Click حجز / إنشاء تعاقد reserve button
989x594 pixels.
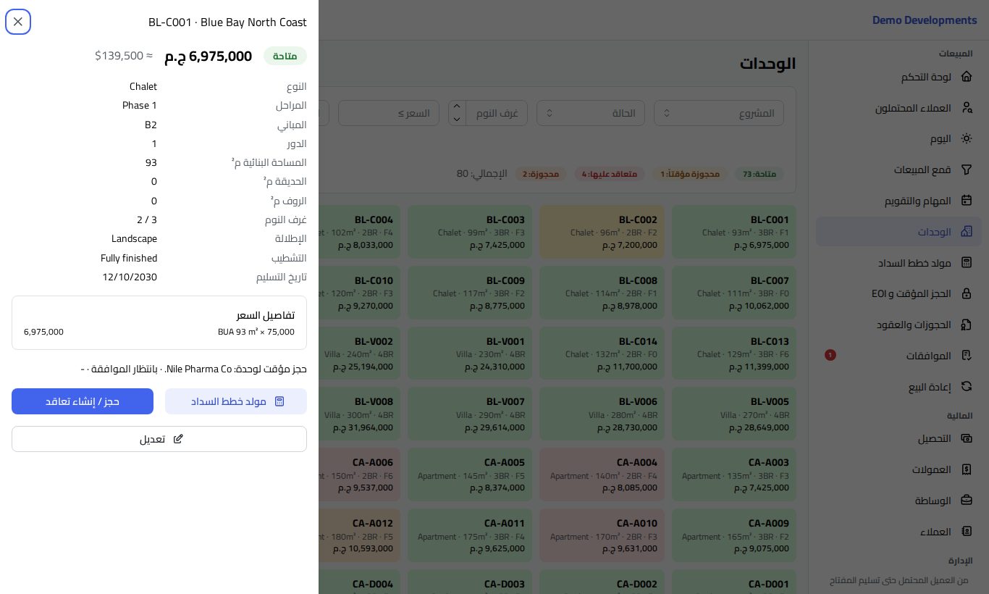tap(83, 401)
